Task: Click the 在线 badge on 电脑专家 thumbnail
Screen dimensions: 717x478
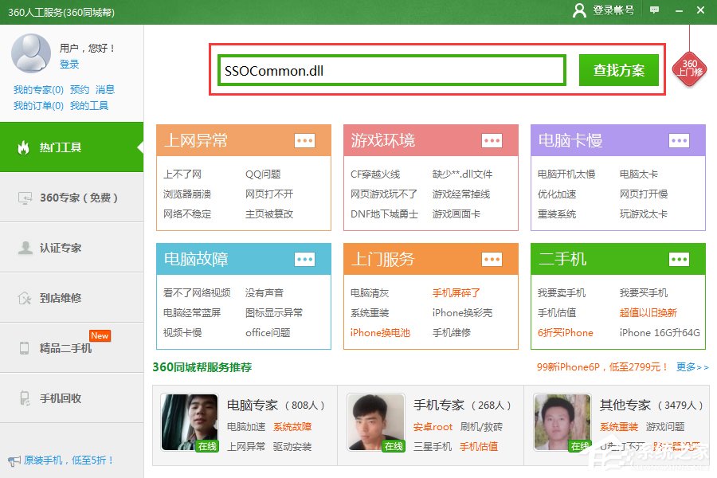Action: click(x=206, y=447)
